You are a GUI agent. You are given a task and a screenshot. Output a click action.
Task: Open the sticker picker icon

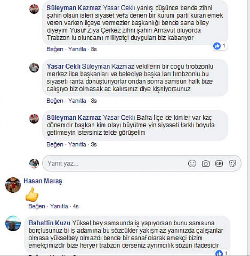click(232, 164)
